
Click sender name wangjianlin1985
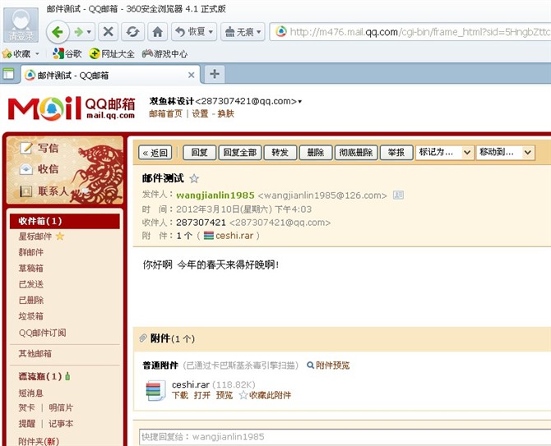click(x=215, y=195)
